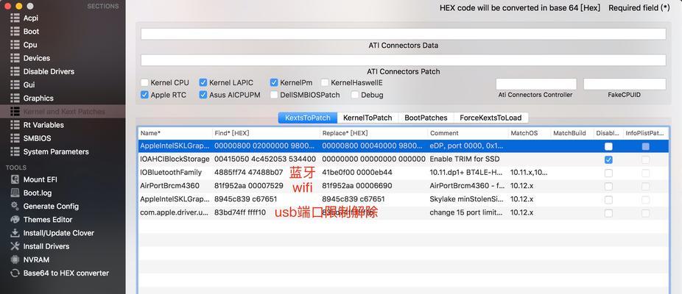
Task: Click the Comment column header
Action: coord(468,133)
